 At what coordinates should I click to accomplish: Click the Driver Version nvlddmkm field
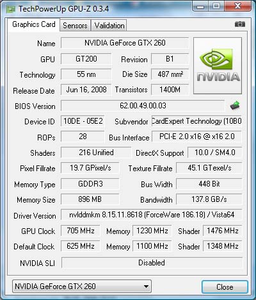(x=152, y=215)
